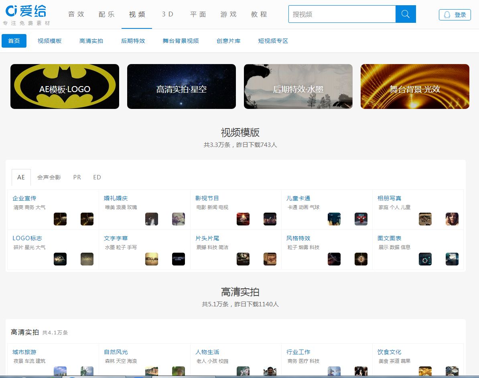Image resolution: width=479 pixels, height=378 pixels.
Task: Focus the 搜视频 search input field
Action: (x=342, y=14)
